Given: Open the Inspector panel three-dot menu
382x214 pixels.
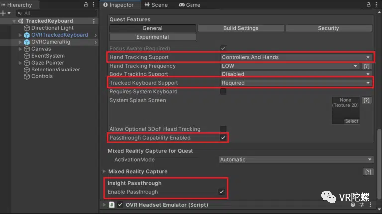Looking at the screenshot, I should coord(376,4).
